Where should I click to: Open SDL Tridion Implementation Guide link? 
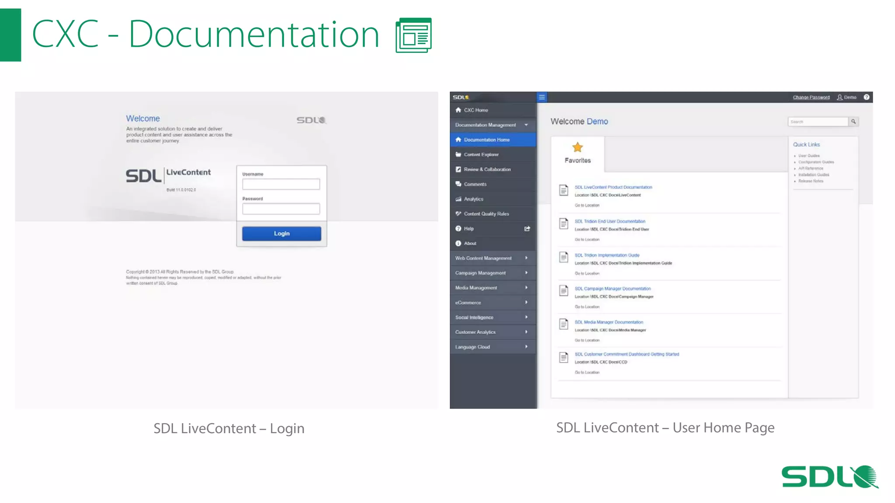(x=607, y=255)
